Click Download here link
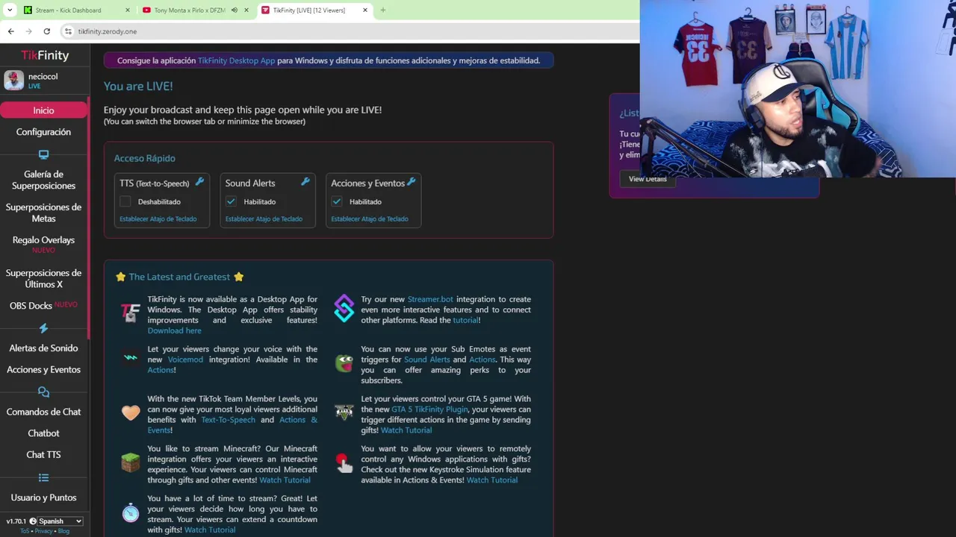 coord(174,330)
